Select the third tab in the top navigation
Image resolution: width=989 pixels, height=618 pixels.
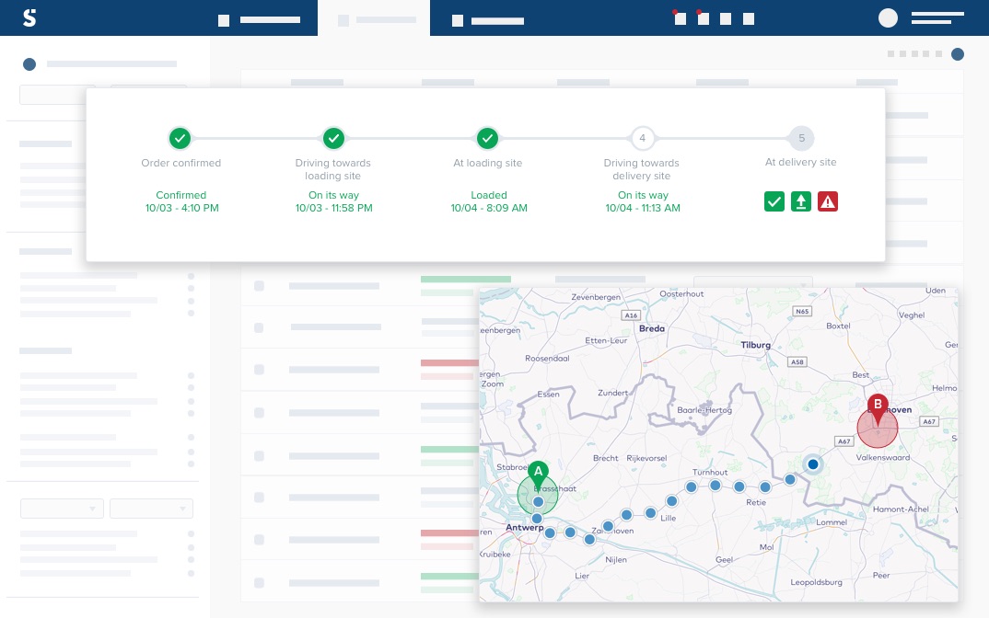(497, 17)
